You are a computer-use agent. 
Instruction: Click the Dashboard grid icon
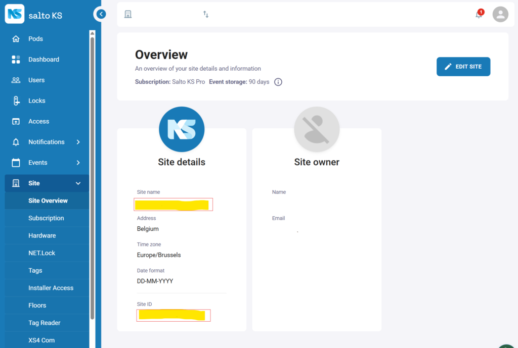point(16,60)
